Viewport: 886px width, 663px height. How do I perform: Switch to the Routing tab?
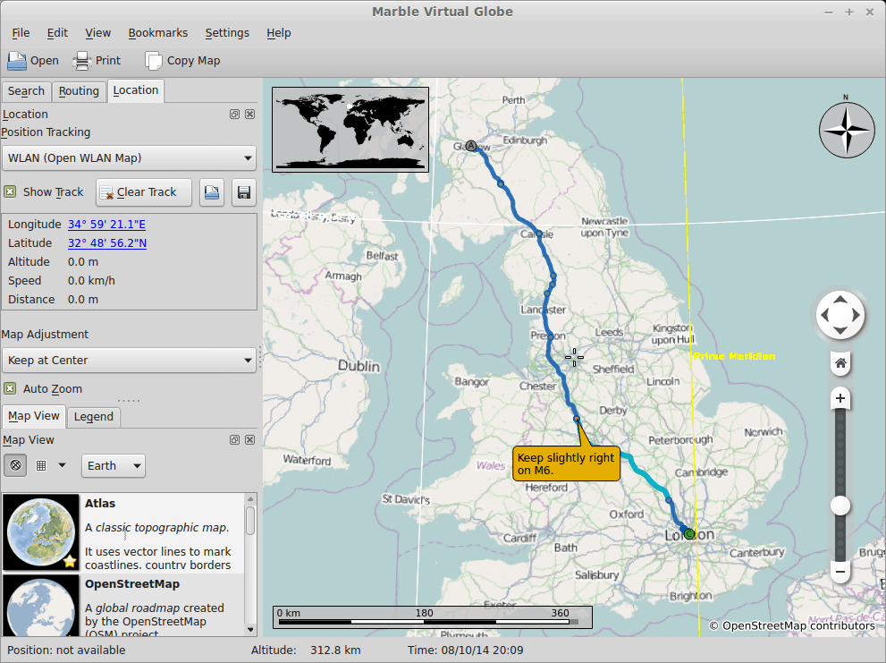[79, 91]
